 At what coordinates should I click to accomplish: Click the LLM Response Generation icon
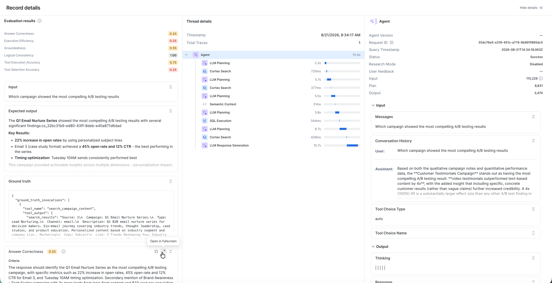(x=205, y=146)
